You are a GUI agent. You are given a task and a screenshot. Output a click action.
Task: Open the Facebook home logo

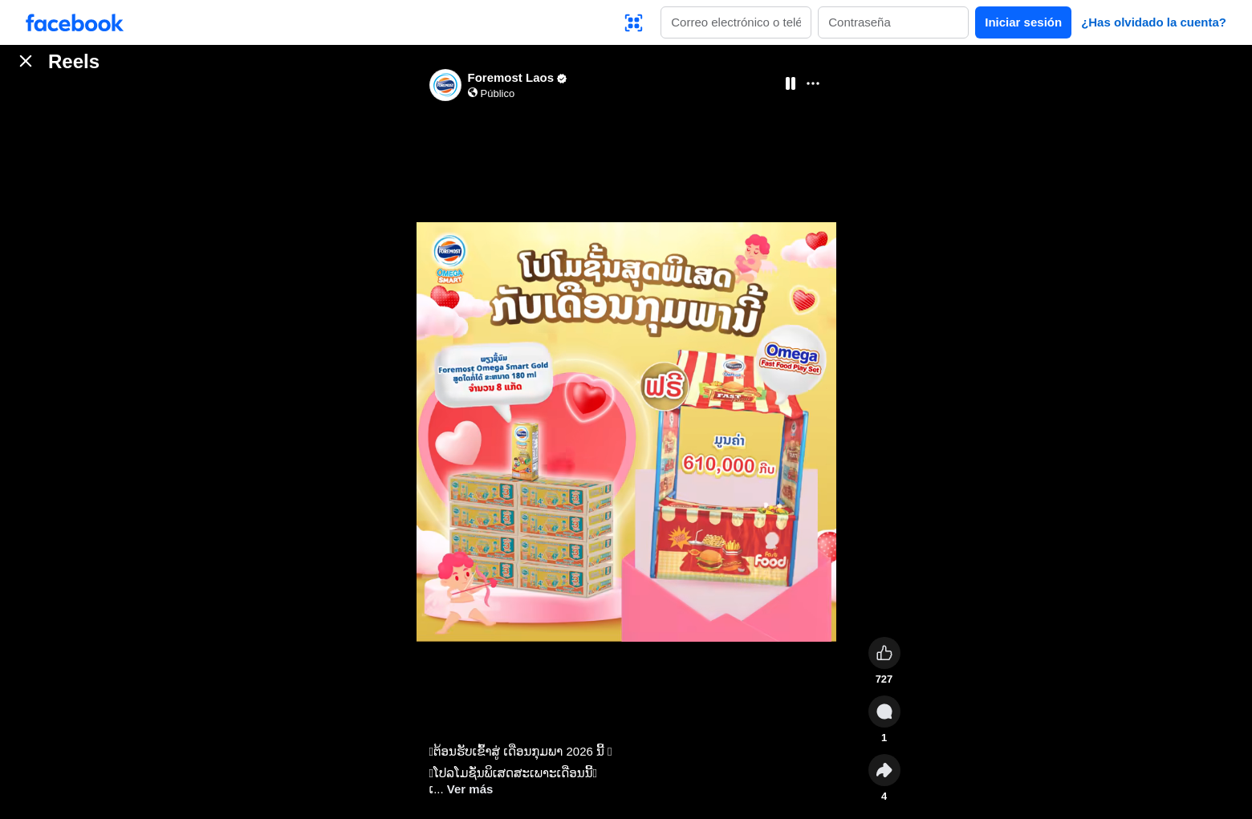click(x=75, y=22)
